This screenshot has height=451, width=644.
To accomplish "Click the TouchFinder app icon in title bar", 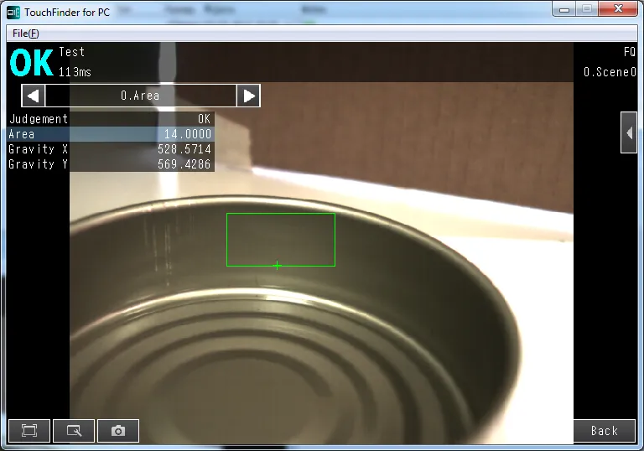I will tap(13, 11).
